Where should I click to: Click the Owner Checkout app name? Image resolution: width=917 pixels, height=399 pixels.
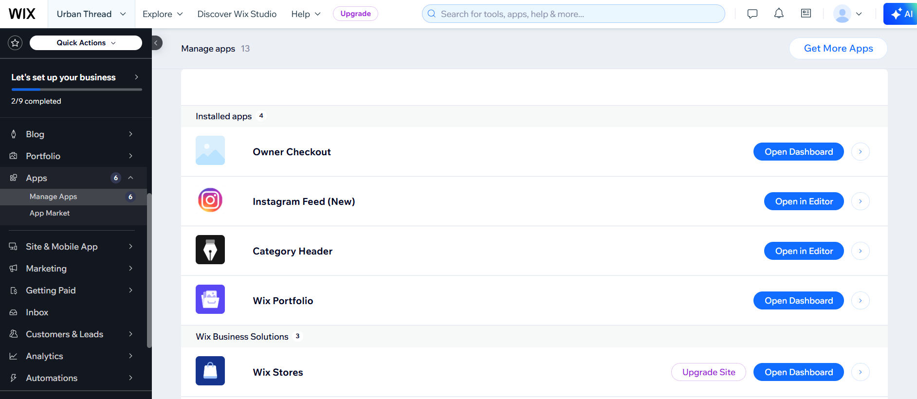(292, 152)
